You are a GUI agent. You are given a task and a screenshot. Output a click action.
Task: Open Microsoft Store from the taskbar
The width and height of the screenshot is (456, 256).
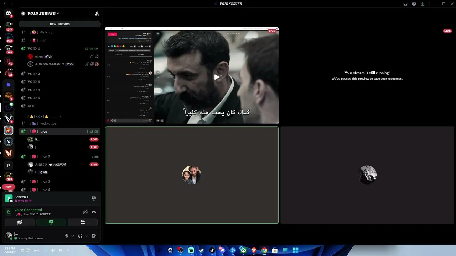pyautogui.click(x=275, y=250)
